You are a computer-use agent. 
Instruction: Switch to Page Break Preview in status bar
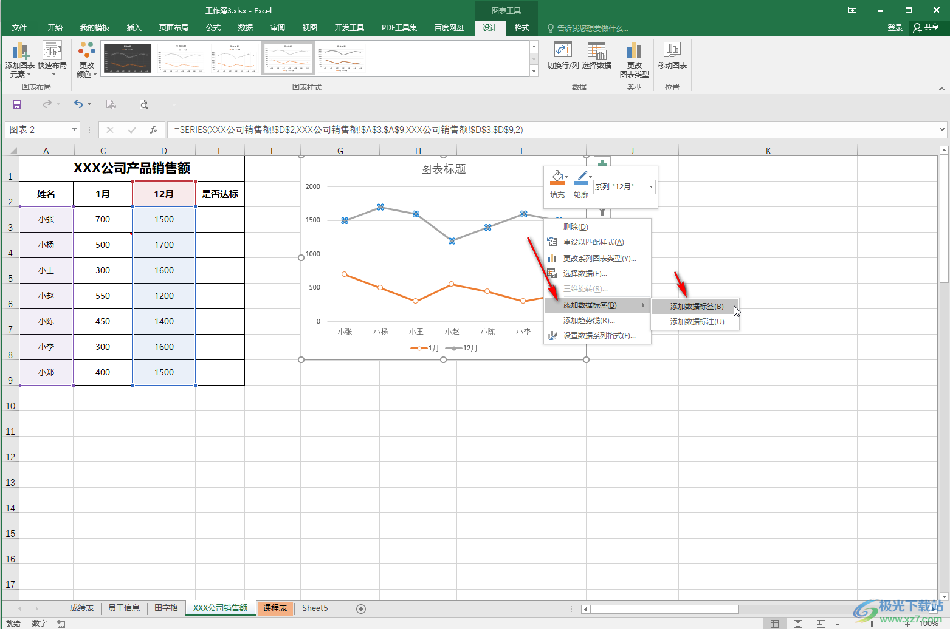pos(821,624)
